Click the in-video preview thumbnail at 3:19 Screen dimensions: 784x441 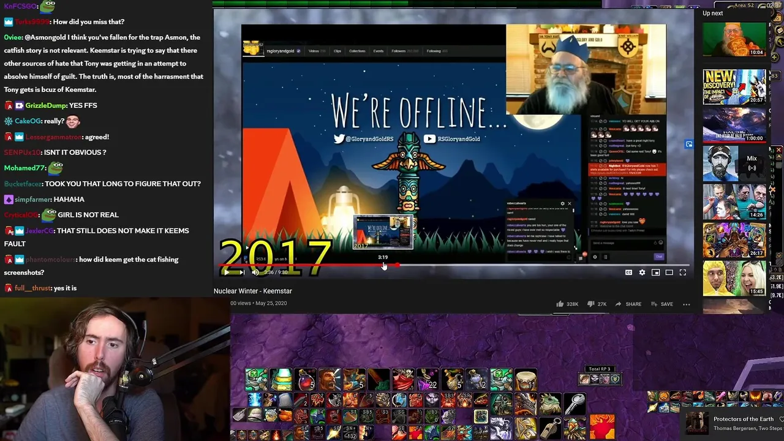383,232
